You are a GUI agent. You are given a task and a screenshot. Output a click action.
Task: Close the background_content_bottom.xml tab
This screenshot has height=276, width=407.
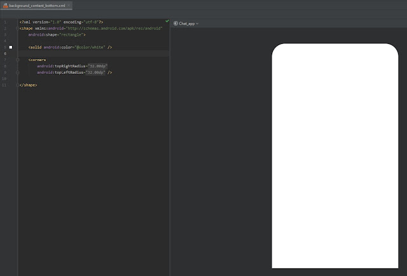69,5
